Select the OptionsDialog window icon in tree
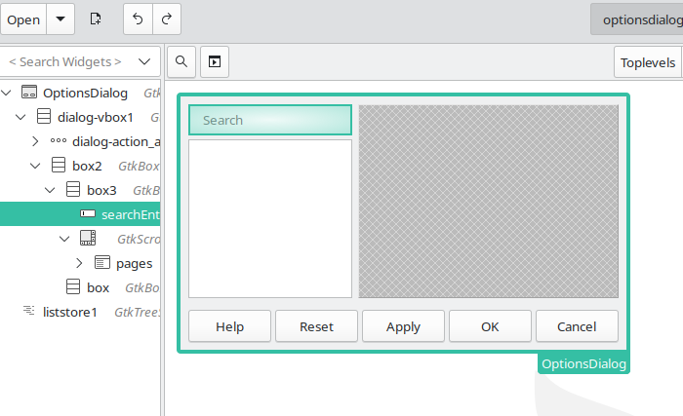This screenshot has width=683, height=416. click(29, 94)
